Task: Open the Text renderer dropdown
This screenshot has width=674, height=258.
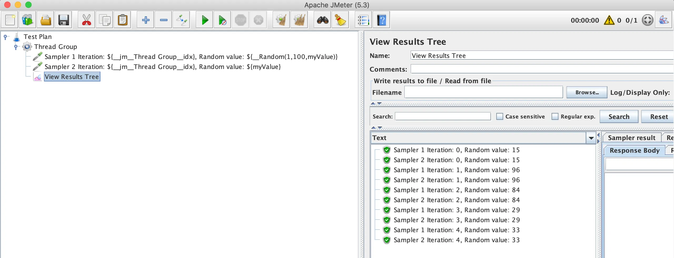Action: [591, 138]
